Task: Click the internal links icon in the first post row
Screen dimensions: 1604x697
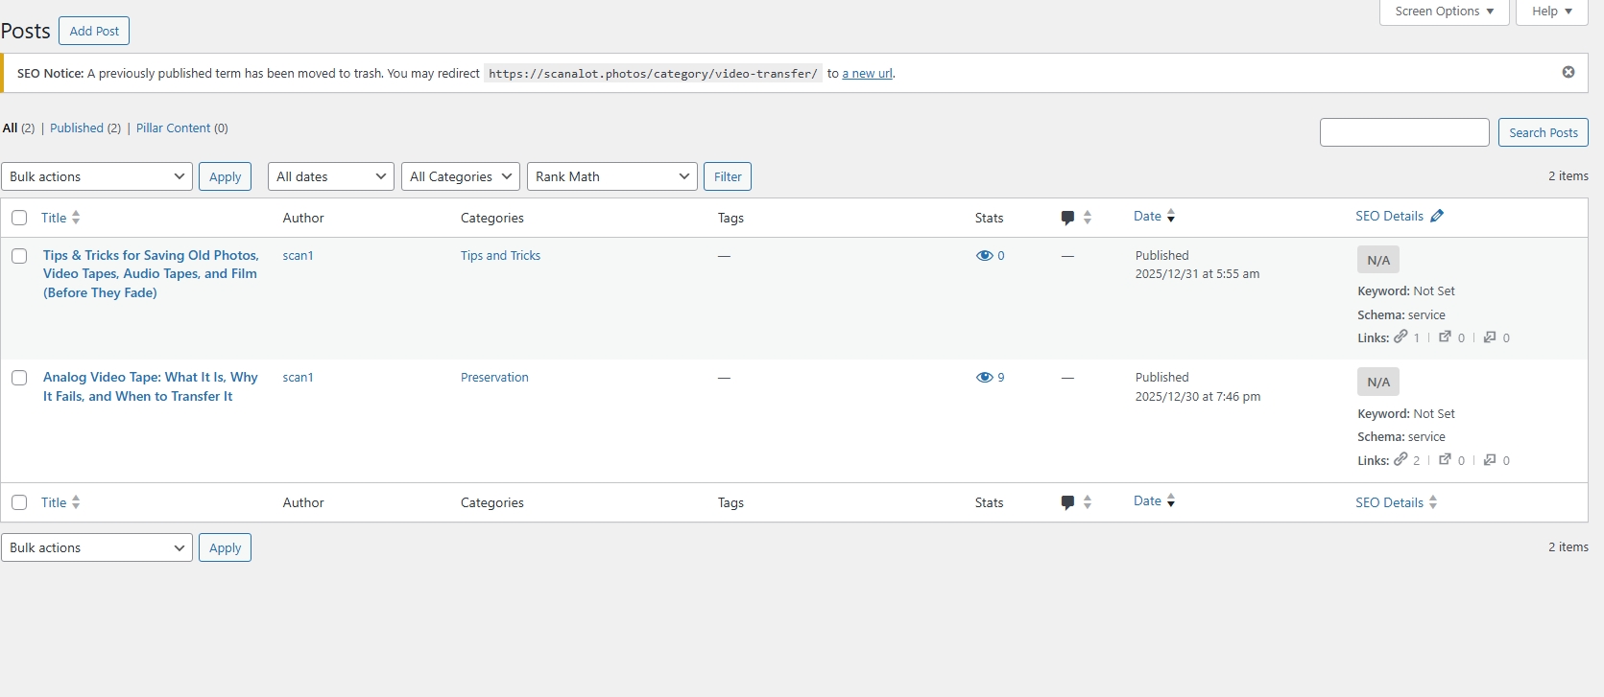Action: (1401, 337)
